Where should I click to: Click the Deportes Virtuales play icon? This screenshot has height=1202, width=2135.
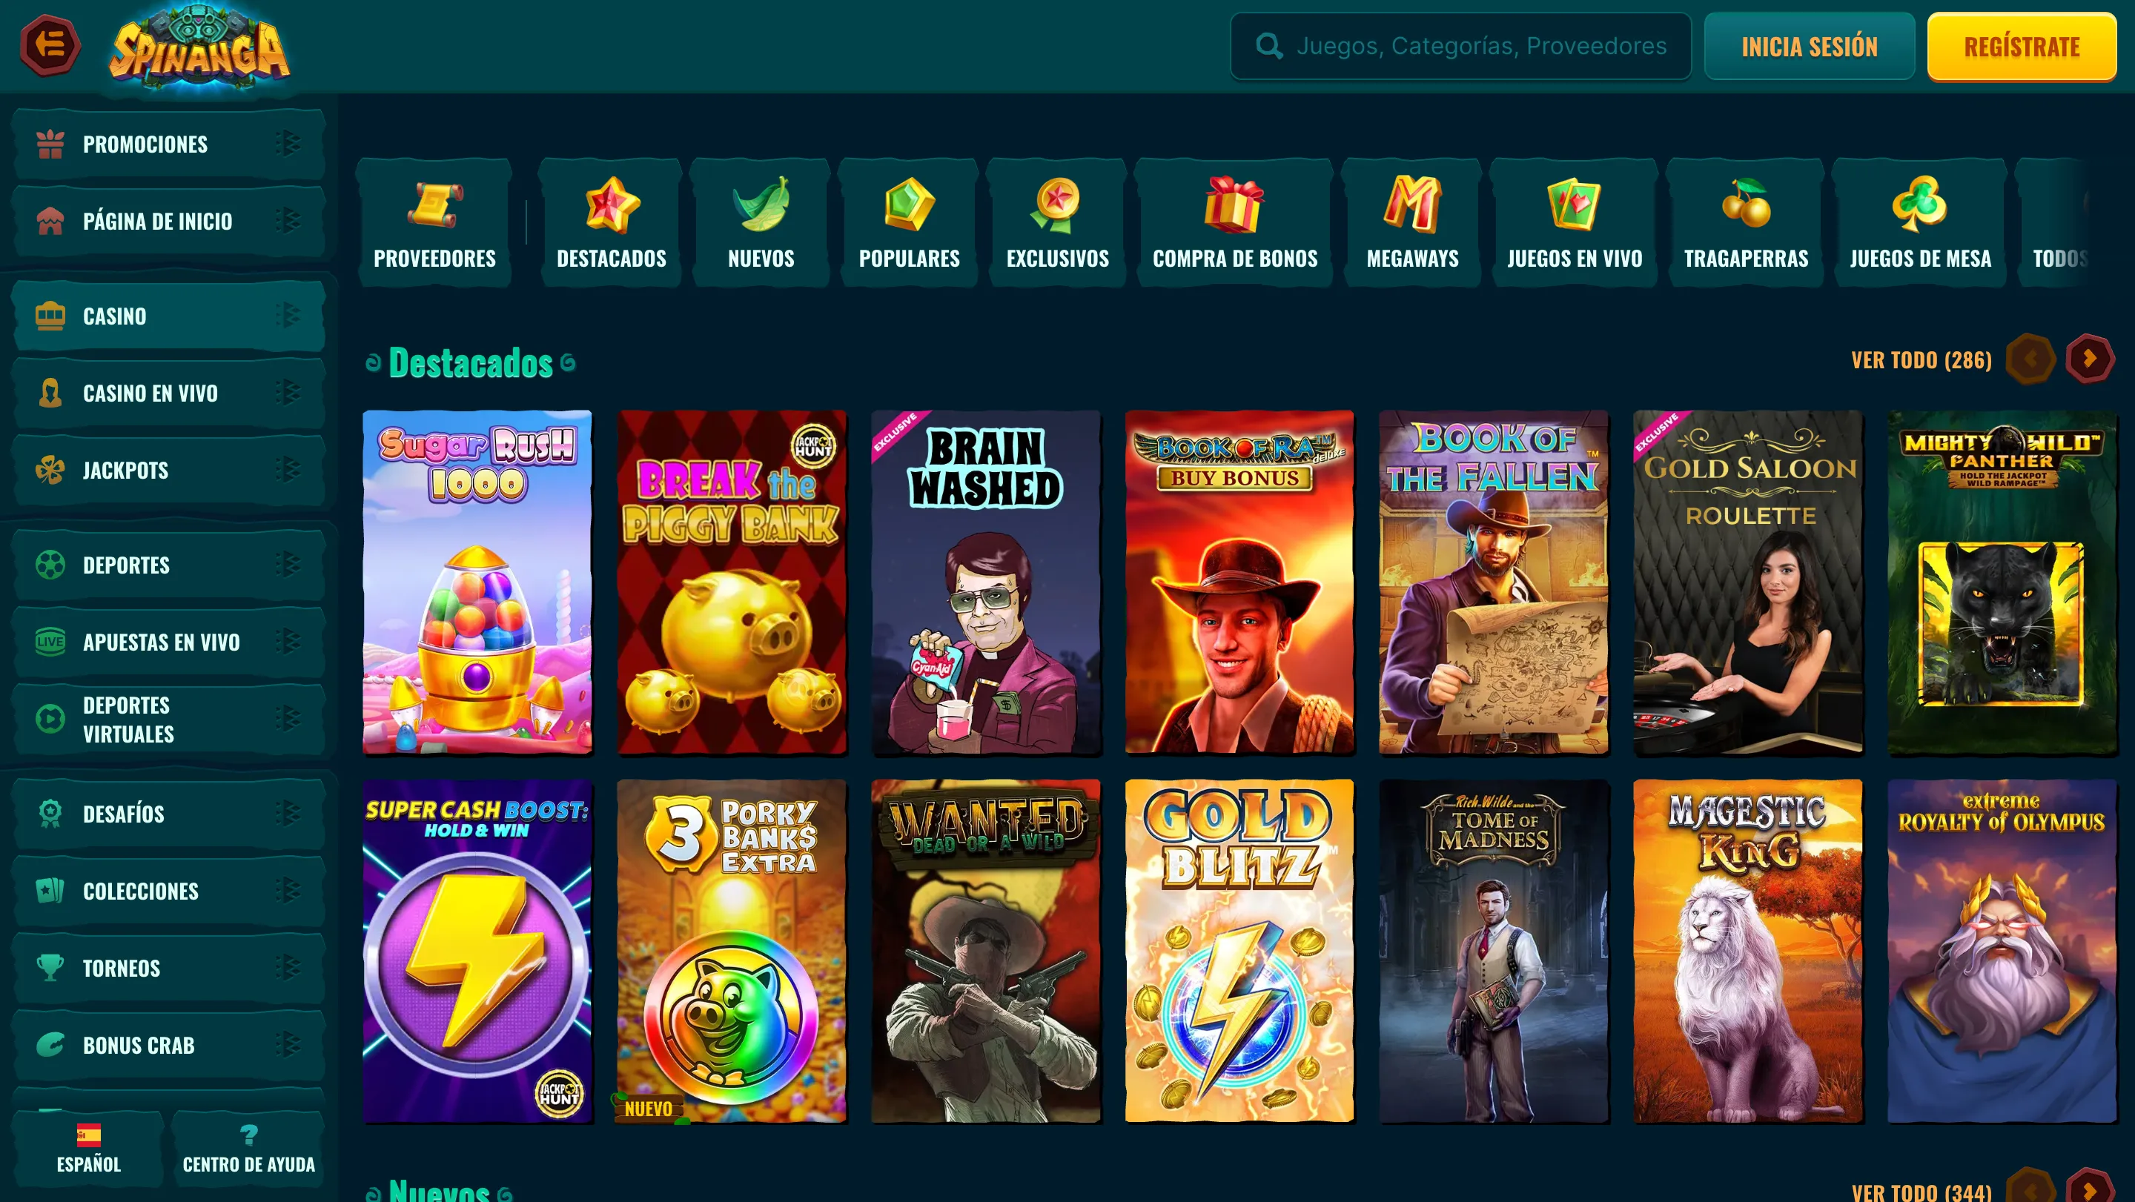[50, 719]
